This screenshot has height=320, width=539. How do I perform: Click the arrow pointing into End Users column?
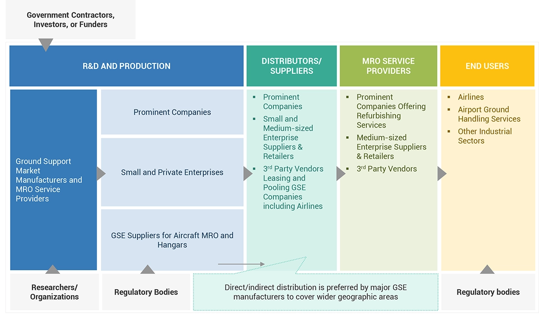[x=441, y=173]
